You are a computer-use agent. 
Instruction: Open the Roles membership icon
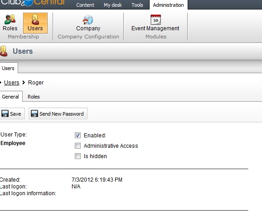tap(10, 19)
